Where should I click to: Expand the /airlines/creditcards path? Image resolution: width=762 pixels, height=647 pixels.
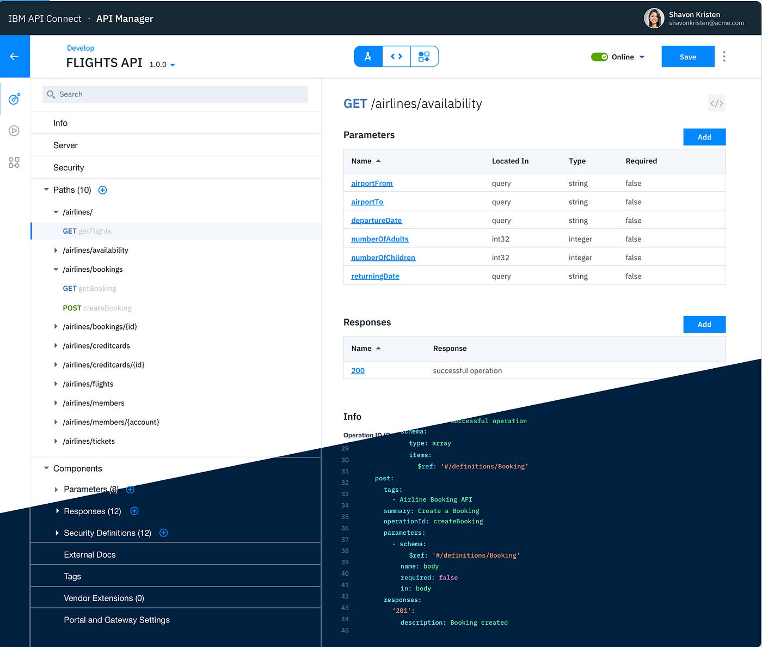tap(56, 345)
